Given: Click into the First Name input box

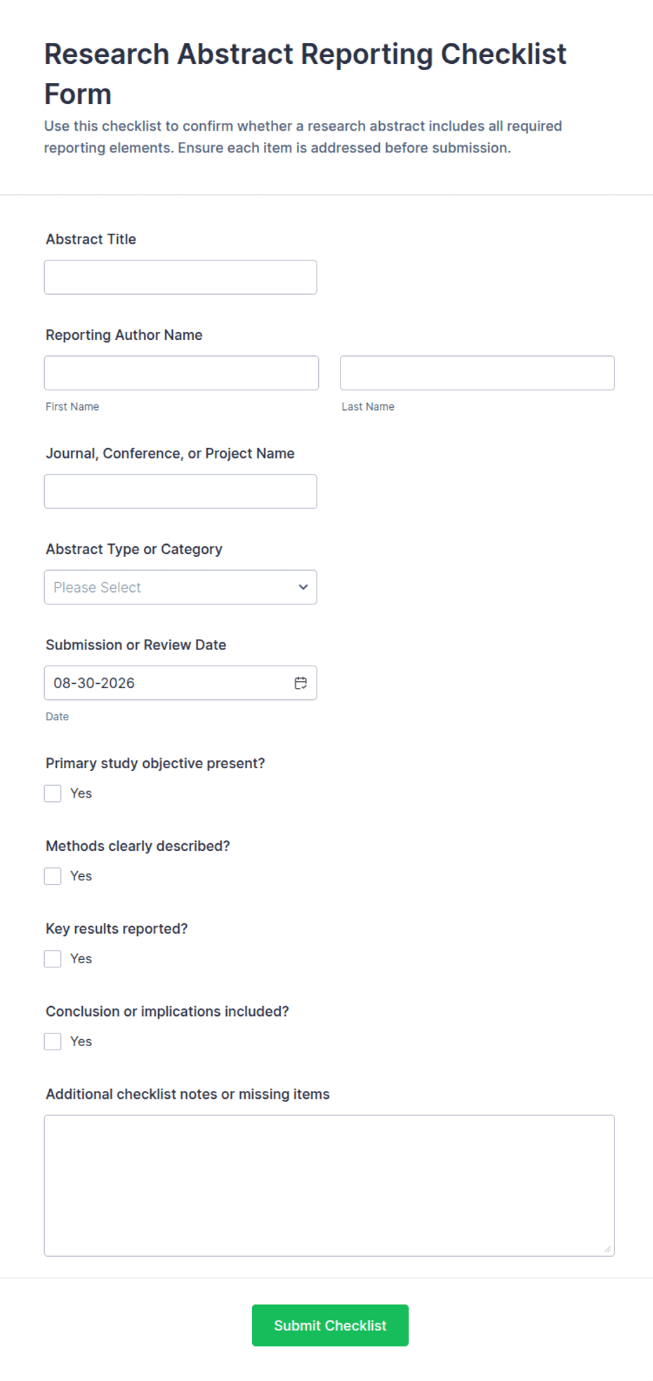Looking at the screenshot, I should (x=181, y=373).
